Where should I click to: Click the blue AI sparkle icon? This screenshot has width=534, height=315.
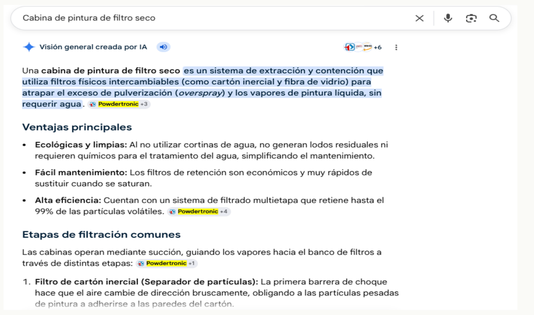29,47
